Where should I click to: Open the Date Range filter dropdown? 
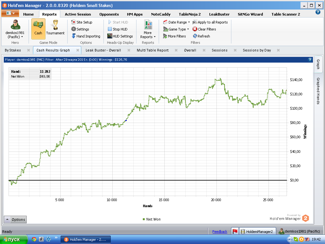(x=176, y=22)
